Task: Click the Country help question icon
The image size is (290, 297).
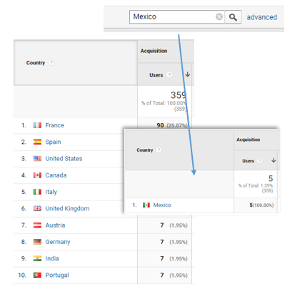Action: (51, 62)
